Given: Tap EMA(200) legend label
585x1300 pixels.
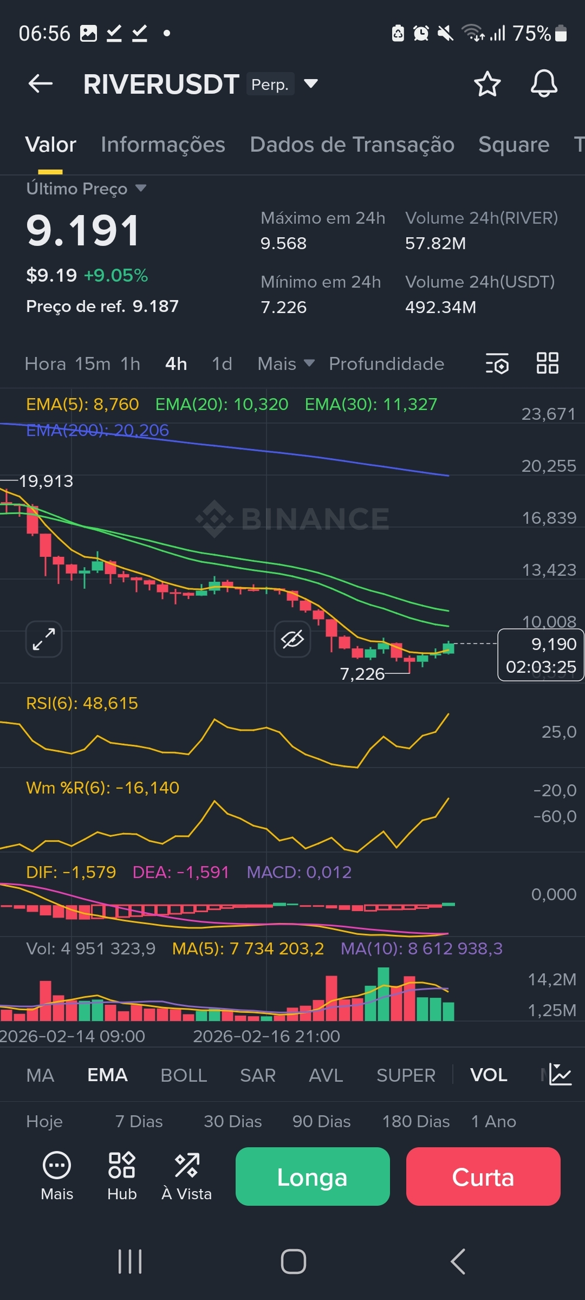Looking at the screenshot, I should click(97, 430).
